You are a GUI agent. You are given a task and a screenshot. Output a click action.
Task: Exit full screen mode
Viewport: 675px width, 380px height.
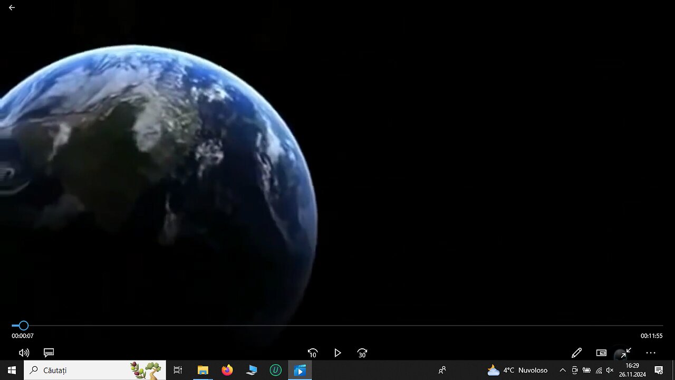point(625,353)
